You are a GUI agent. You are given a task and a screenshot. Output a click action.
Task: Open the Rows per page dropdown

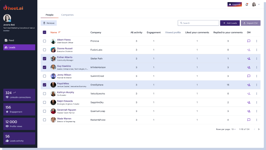coord(233,129)
